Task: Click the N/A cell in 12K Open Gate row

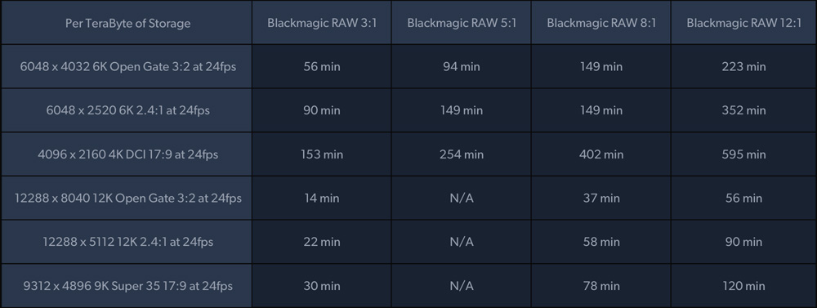Action: 461,198
